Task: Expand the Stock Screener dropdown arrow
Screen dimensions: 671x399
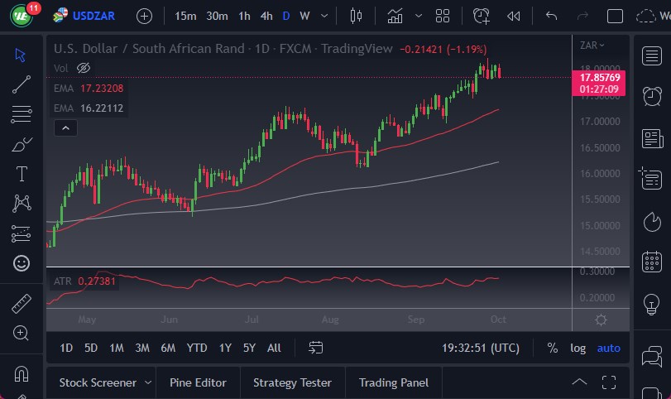Action: [x=148, y=382]
